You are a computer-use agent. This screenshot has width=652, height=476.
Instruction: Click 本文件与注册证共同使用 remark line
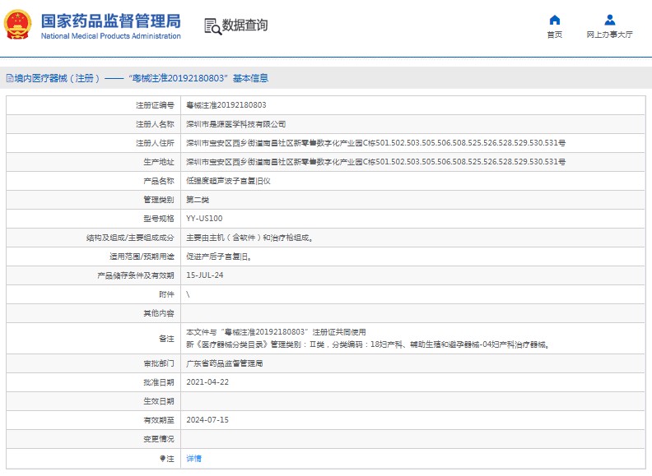click(276, 332)
